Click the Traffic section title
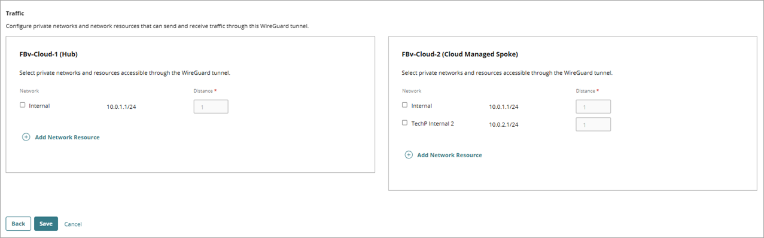This screenshot has width=764, height=238. pyautogui.click(x=15, y=13)
